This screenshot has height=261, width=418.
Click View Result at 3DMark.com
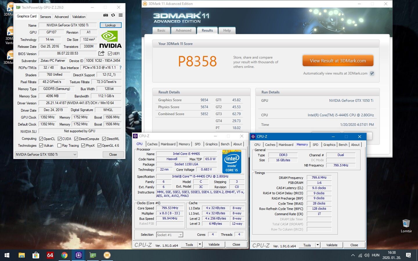pos(338,61)
